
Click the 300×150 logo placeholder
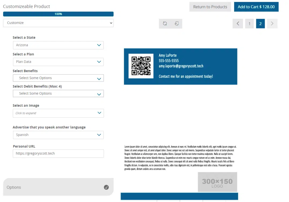tap(217, 182)
